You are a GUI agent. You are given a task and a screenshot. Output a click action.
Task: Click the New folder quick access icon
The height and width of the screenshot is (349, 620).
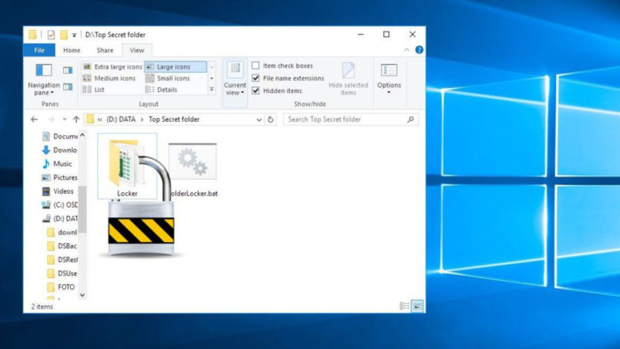pyautogui.click(x=63, y=35)
